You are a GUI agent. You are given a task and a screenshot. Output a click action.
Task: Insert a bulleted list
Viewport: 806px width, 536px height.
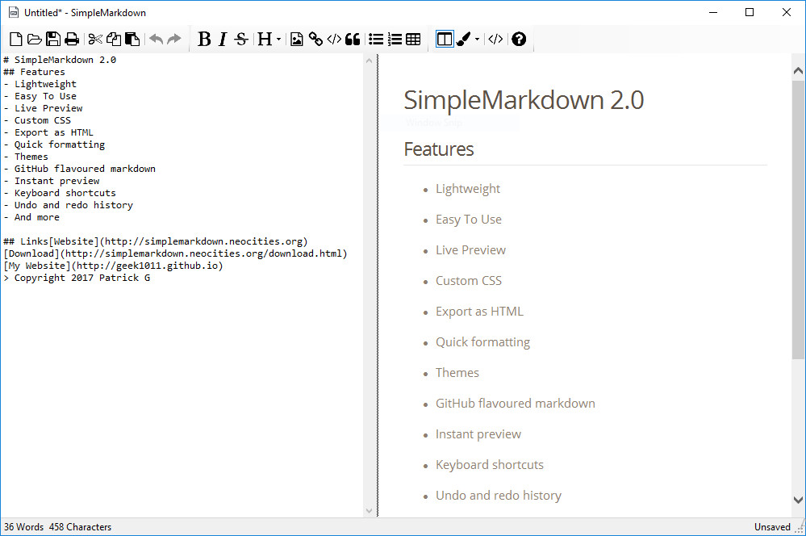point(376,39)
